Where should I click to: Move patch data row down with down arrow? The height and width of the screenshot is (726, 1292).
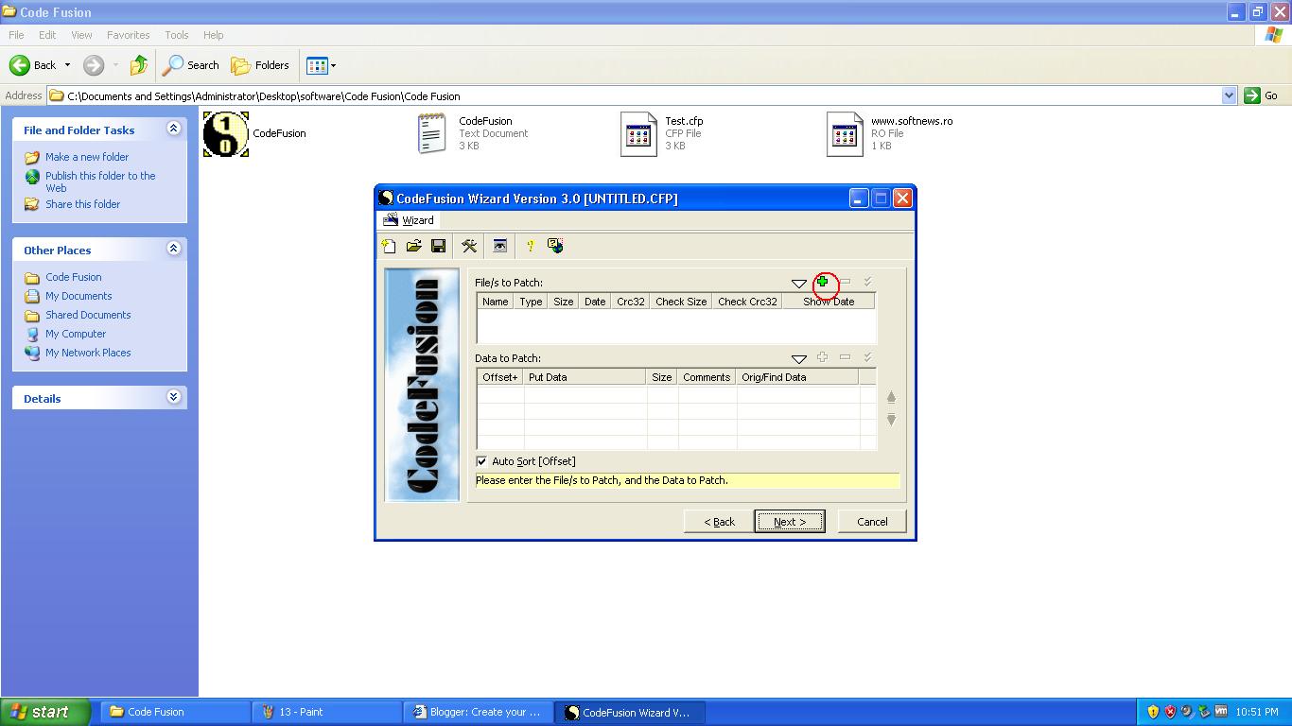point(891,419)
